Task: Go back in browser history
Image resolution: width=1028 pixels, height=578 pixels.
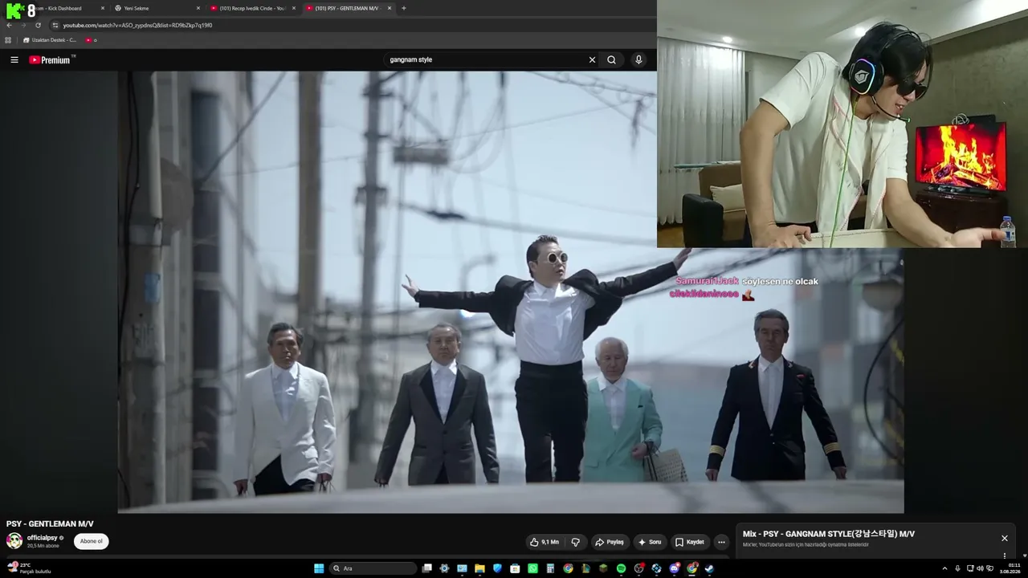Action: tap(9, 25)
